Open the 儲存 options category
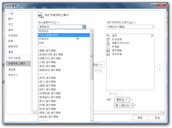Image resolution: width=172 pixels, height=128 pixels. pos(18,30)
